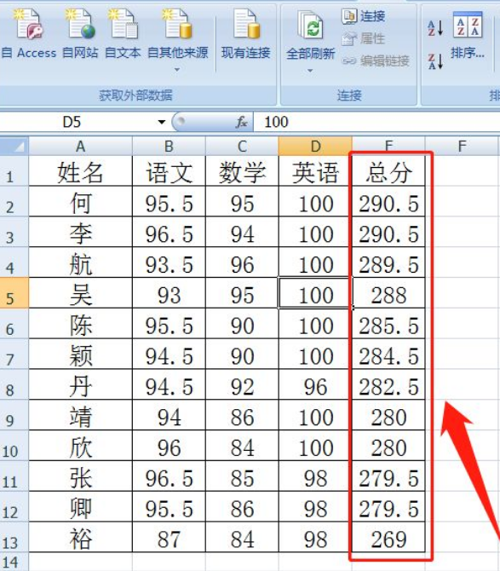Click the Sort Z to A descending icon

[435, 61]
